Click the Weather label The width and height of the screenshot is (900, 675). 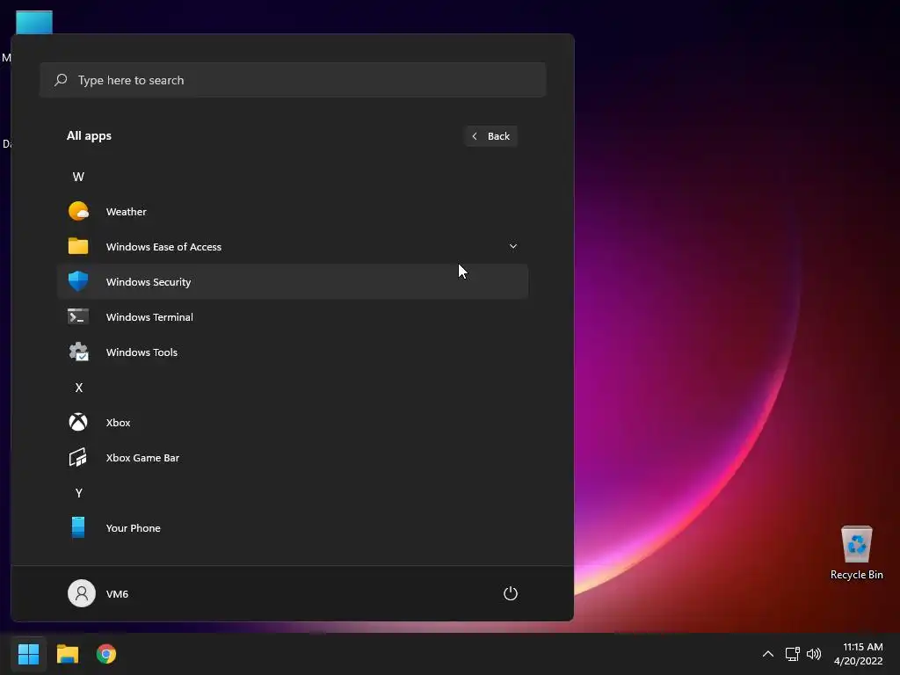[127, 211]
